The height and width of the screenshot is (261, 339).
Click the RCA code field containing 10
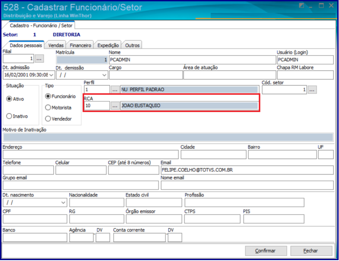[x=97, y=105]
